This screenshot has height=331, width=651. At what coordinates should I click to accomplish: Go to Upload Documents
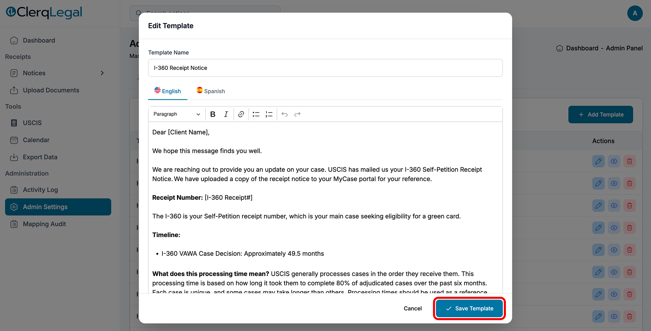click(x=51, y=90)
